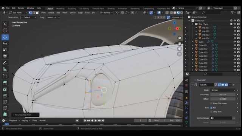Toggle Tire / Tyre collection checkbox
Screen dimensions: 242x136
pos(231,24)
